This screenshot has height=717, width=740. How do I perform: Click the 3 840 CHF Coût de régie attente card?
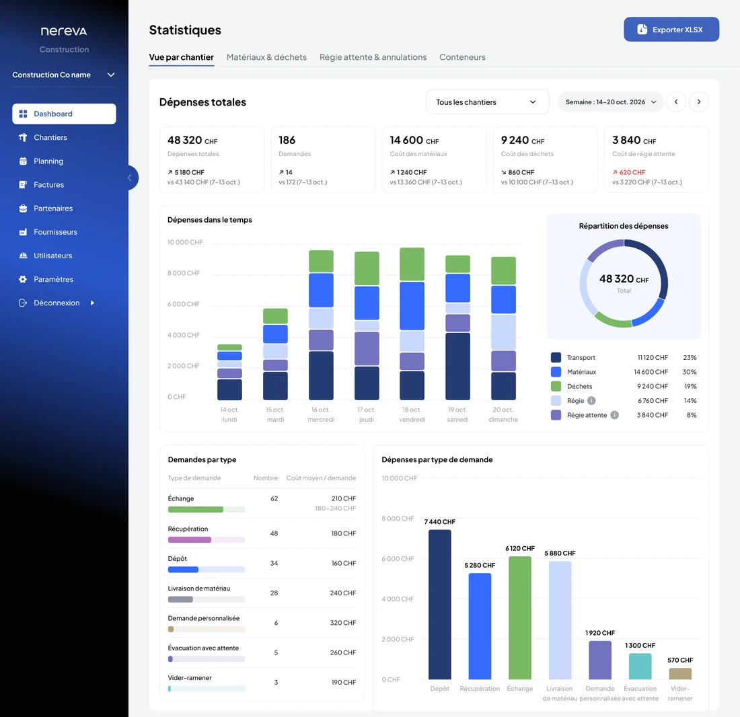pos(657,159)
